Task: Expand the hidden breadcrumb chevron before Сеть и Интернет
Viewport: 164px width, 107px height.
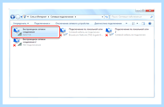Action: coord(28,17)
